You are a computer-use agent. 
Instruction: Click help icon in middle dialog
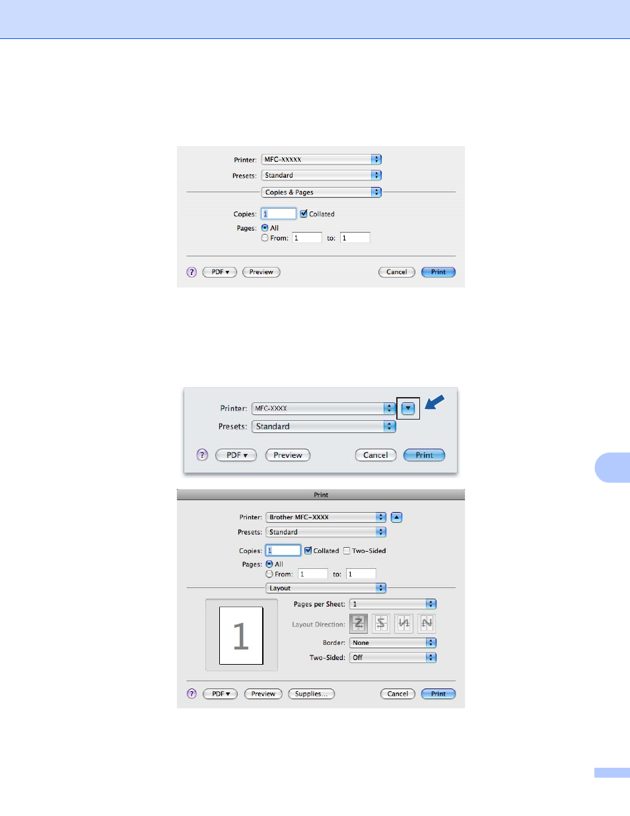coord(203,455)
